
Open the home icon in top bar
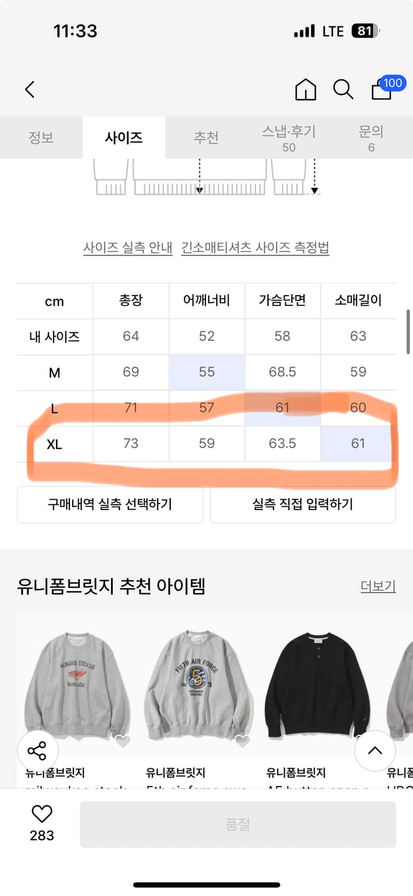pos(306,90)
